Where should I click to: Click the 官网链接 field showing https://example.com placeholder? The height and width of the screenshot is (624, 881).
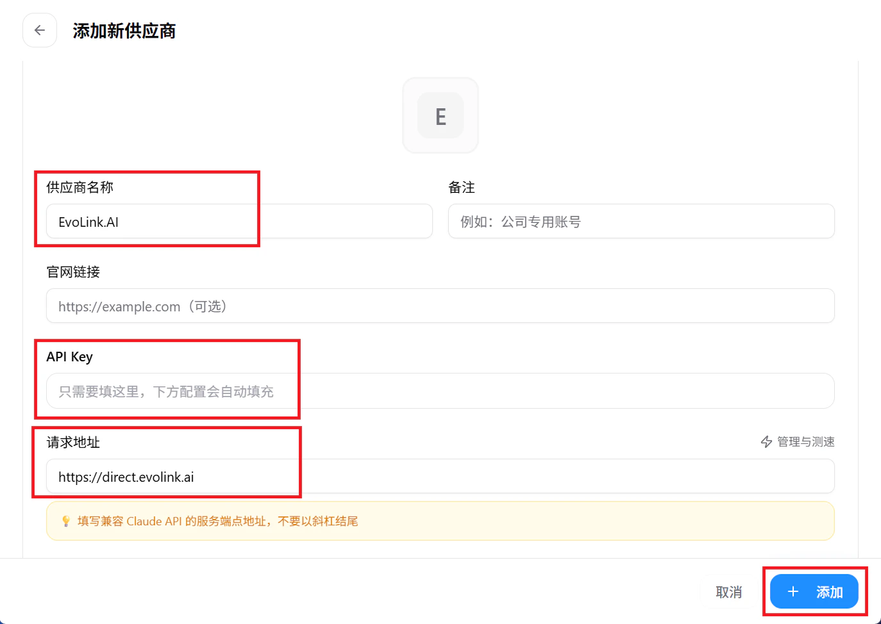[x=440, y=306]
